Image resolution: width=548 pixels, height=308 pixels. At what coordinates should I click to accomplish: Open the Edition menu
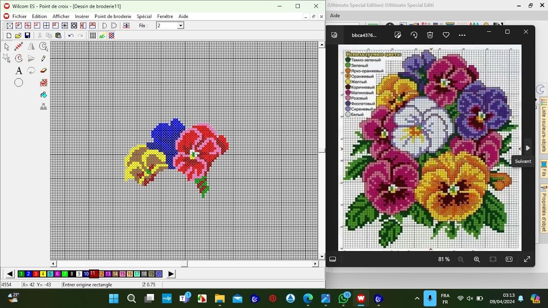[39, 16]
